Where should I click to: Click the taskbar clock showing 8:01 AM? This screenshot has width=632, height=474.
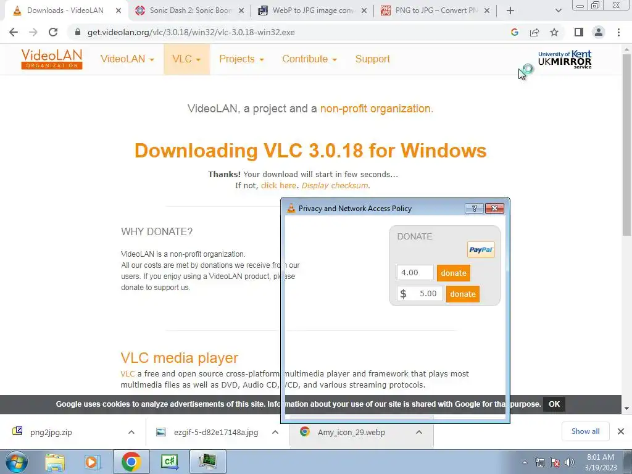[601, 462]
